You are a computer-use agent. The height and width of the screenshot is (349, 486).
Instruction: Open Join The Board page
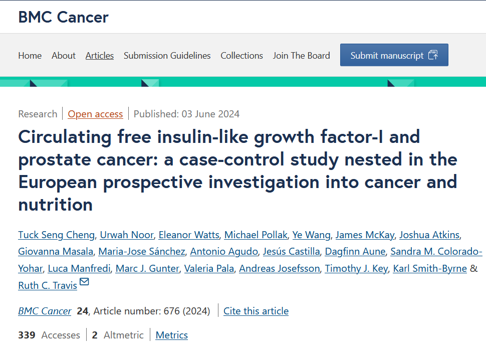click(301, 56)
